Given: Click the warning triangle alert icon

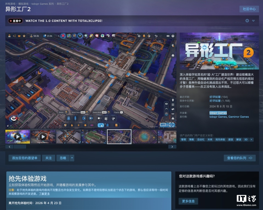Looking at the screenshot, I should 173,118.
